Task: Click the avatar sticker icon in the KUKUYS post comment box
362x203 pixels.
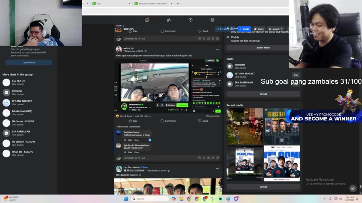Action: point(199,39)
